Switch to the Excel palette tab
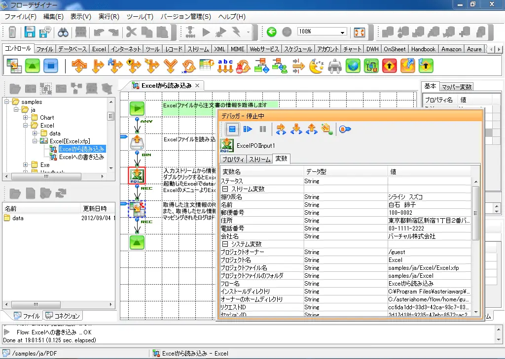 [x=99, y=49]
